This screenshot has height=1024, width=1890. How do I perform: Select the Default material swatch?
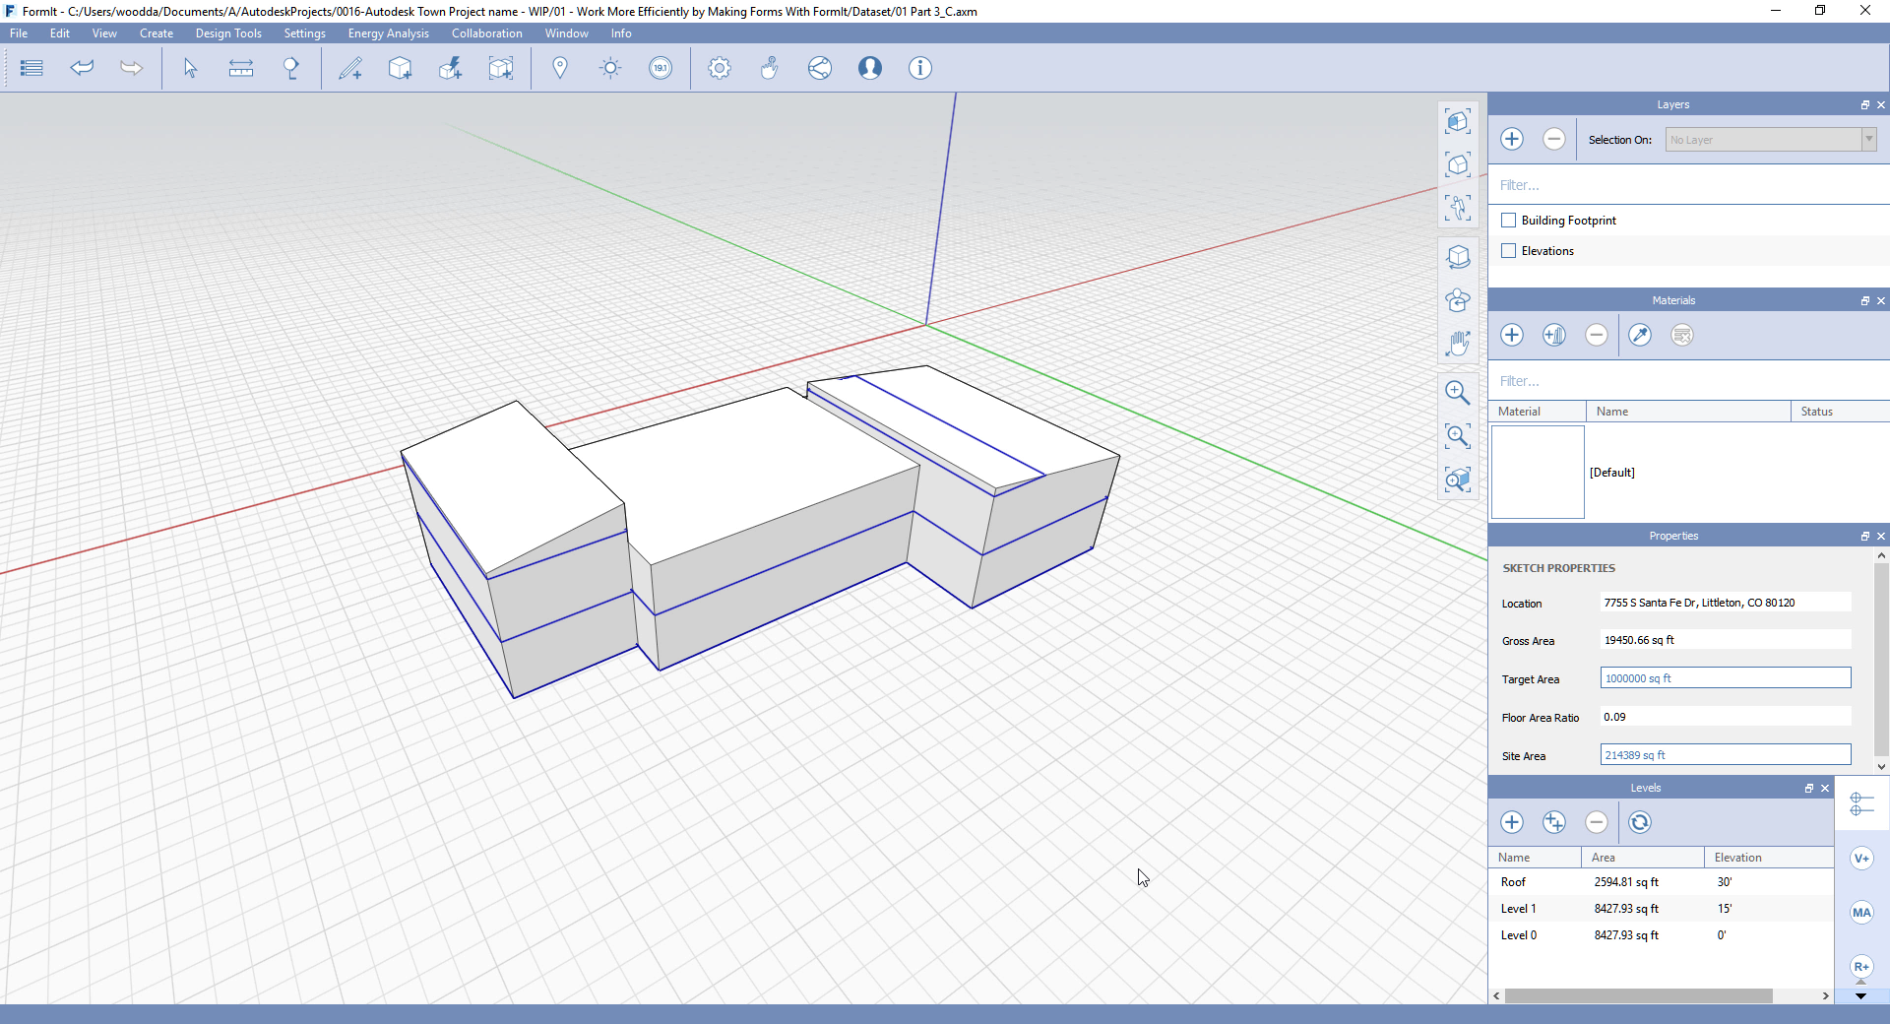pyautogui.click(x=1538, y=472)
